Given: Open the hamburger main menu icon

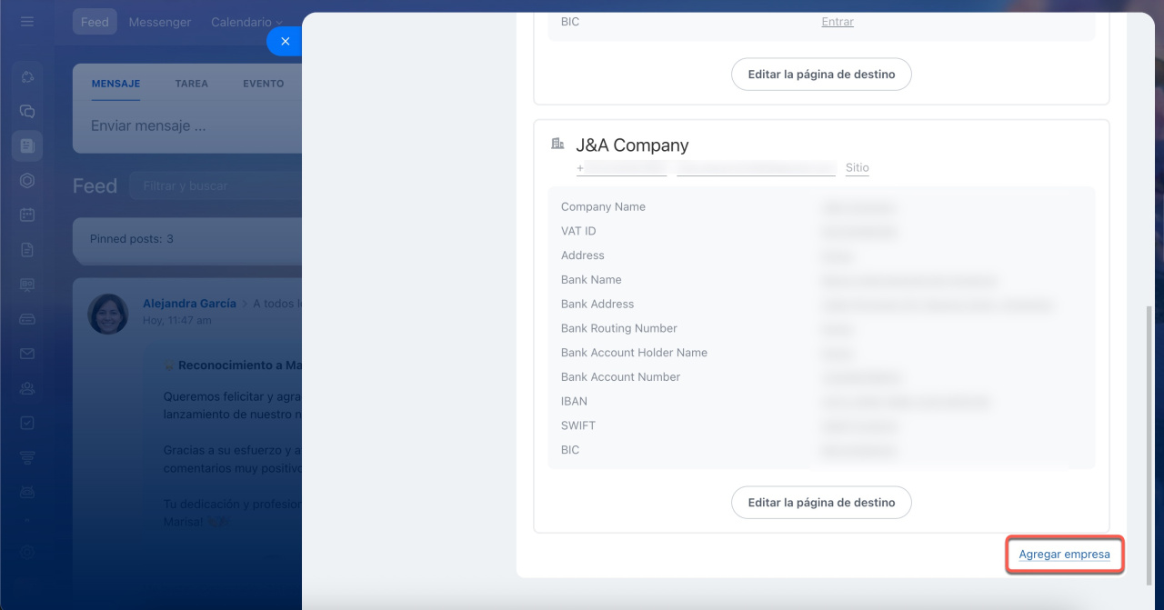Looking at the screenshot, I should 27,21.
